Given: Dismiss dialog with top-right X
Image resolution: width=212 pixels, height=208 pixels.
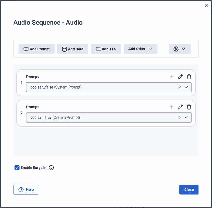Looking at the screenshot, I should (x=206, y=6).
